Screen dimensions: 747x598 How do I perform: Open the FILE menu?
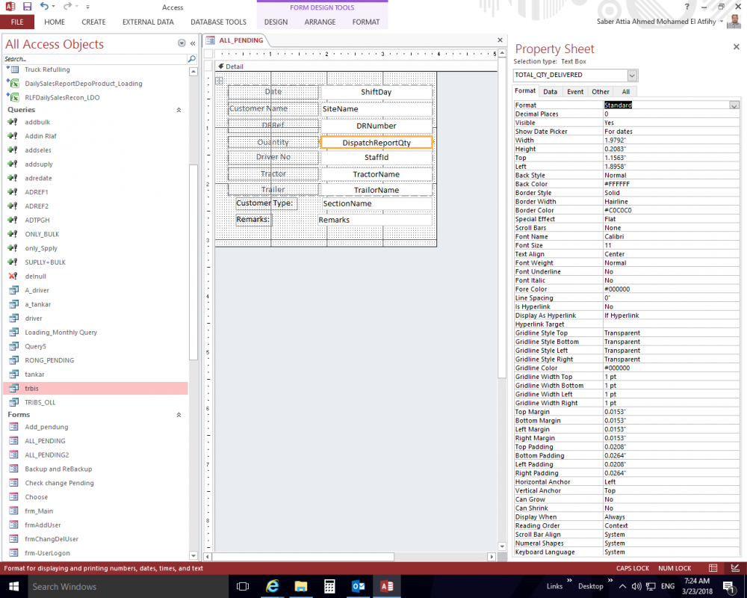click(x=17, y=22)
